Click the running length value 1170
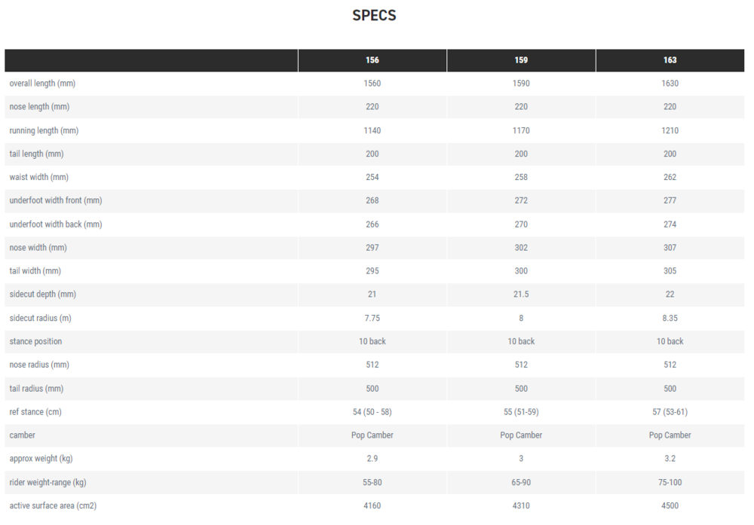The image size is (754, 525). click(521, 130)
